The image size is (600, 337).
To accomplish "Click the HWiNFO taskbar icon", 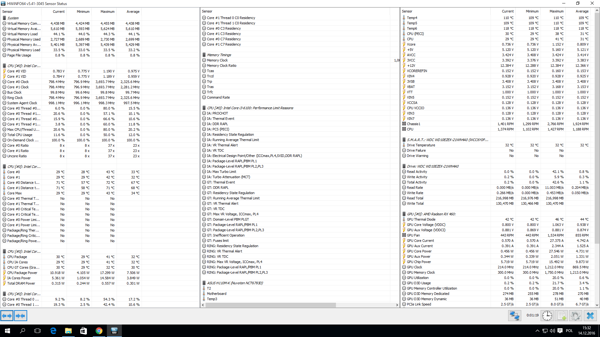I will [114, 331].
